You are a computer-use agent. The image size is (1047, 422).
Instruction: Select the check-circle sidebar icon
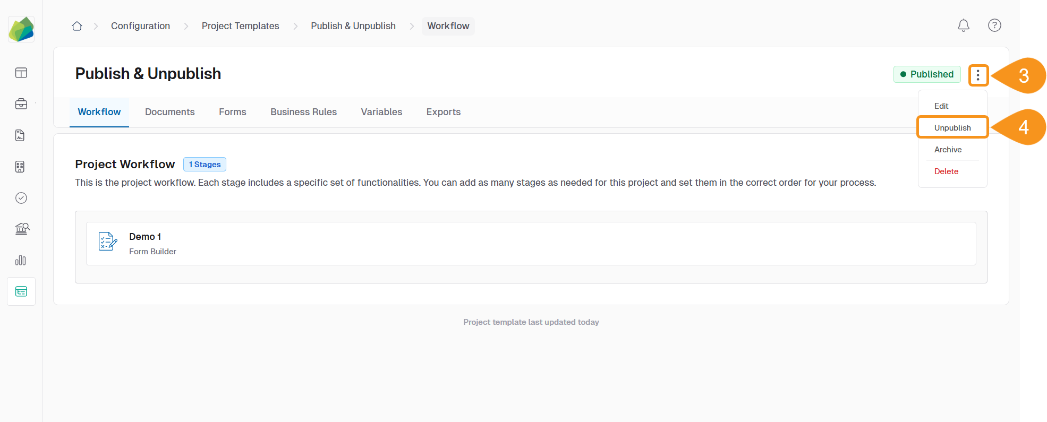click(21, 198)
